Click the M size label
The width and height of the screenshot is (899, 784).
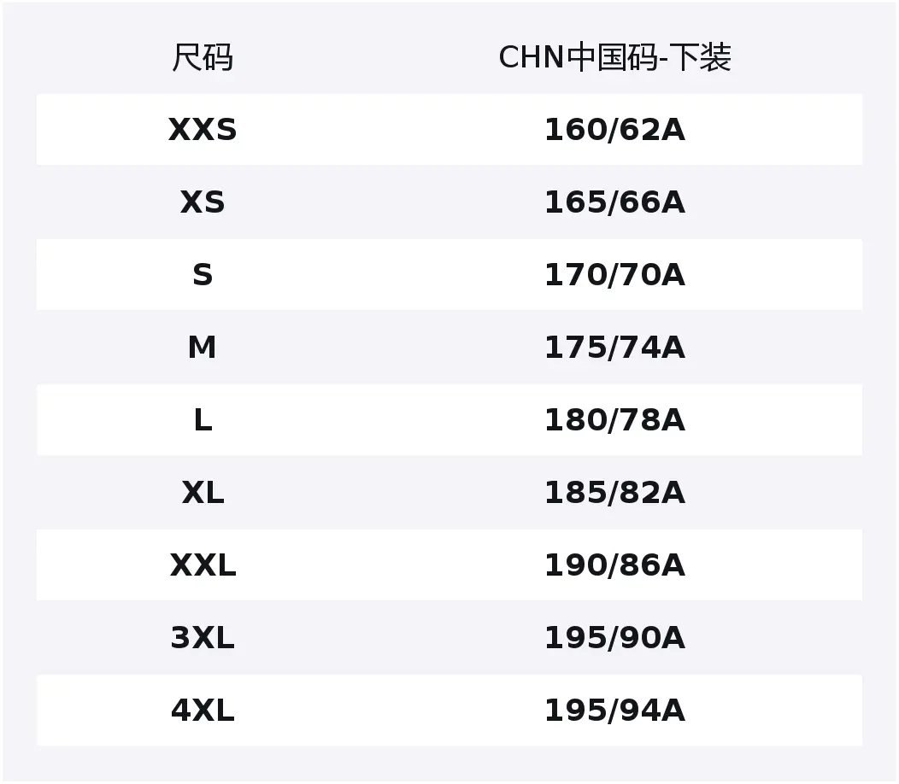[x=203, y=348]
